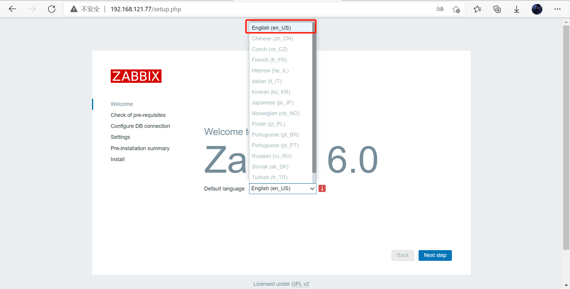The width and height of the screenshot is (570, 289).
Task: Select Russian (ru_RU) language option
Action: click(x=281, y=156)
